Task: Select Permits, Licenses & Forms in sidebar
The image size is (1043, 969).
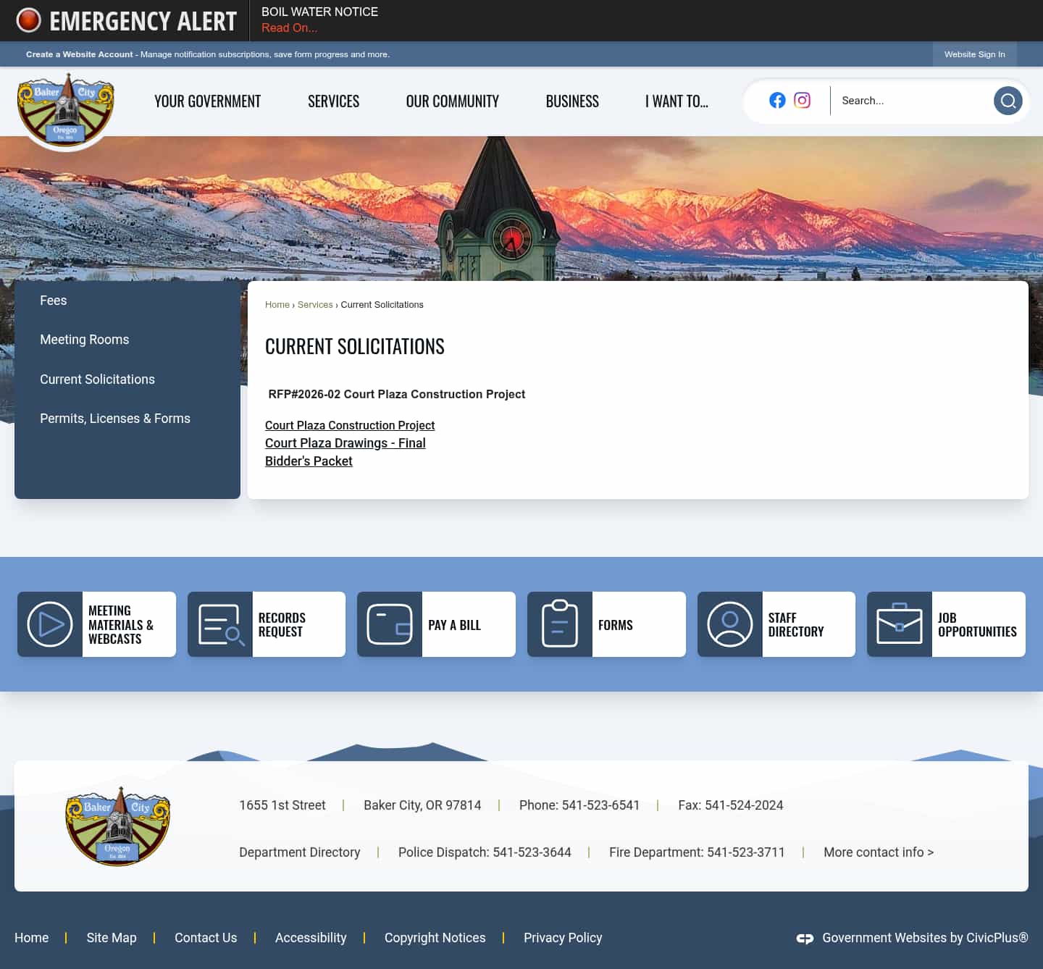Action: coord(115,418)
